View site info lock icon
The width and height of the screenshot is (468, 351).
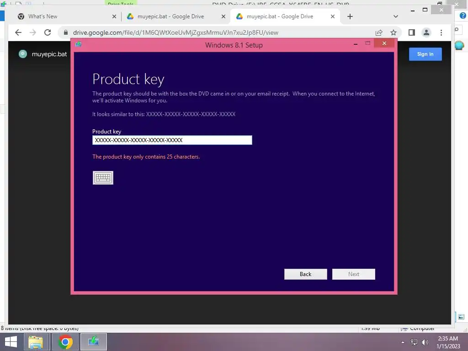tap(66, 32)
